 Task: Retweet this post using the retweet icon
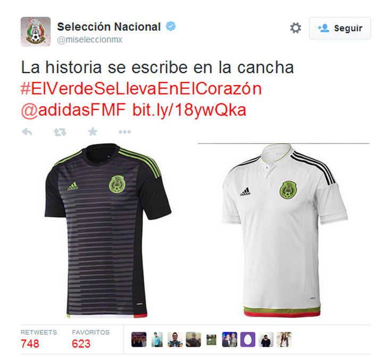coord(60,132)
